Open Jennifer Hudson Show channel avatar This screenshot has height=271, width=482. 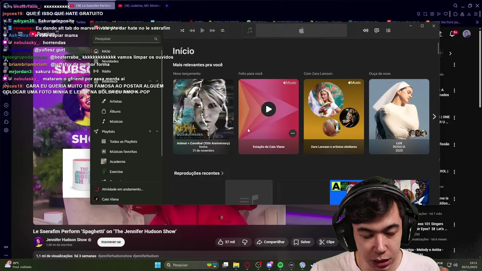38,242
